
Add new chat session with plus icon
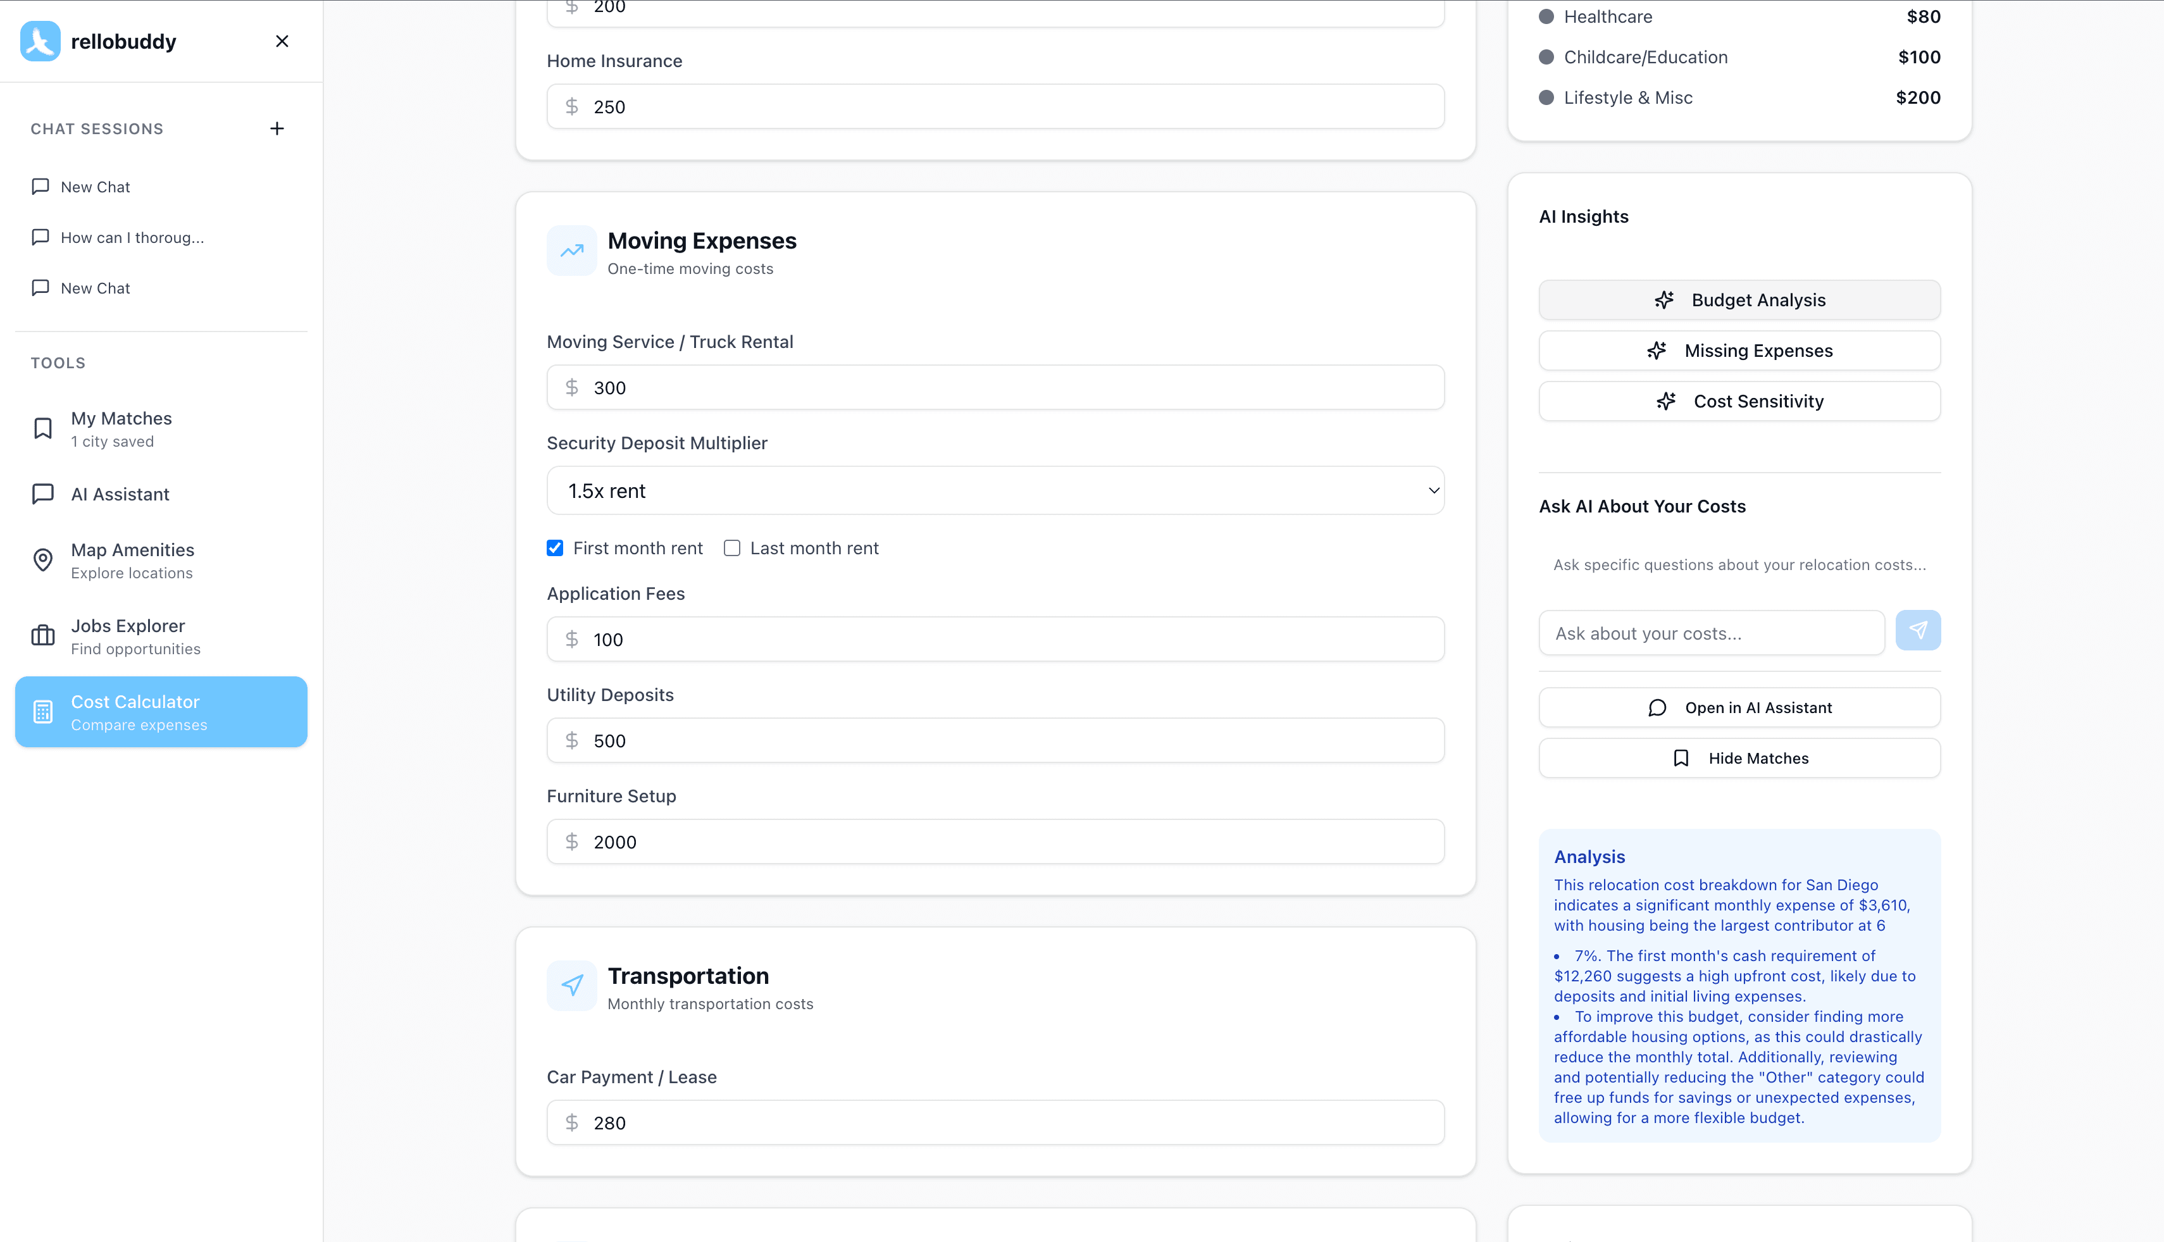point(277,129)
